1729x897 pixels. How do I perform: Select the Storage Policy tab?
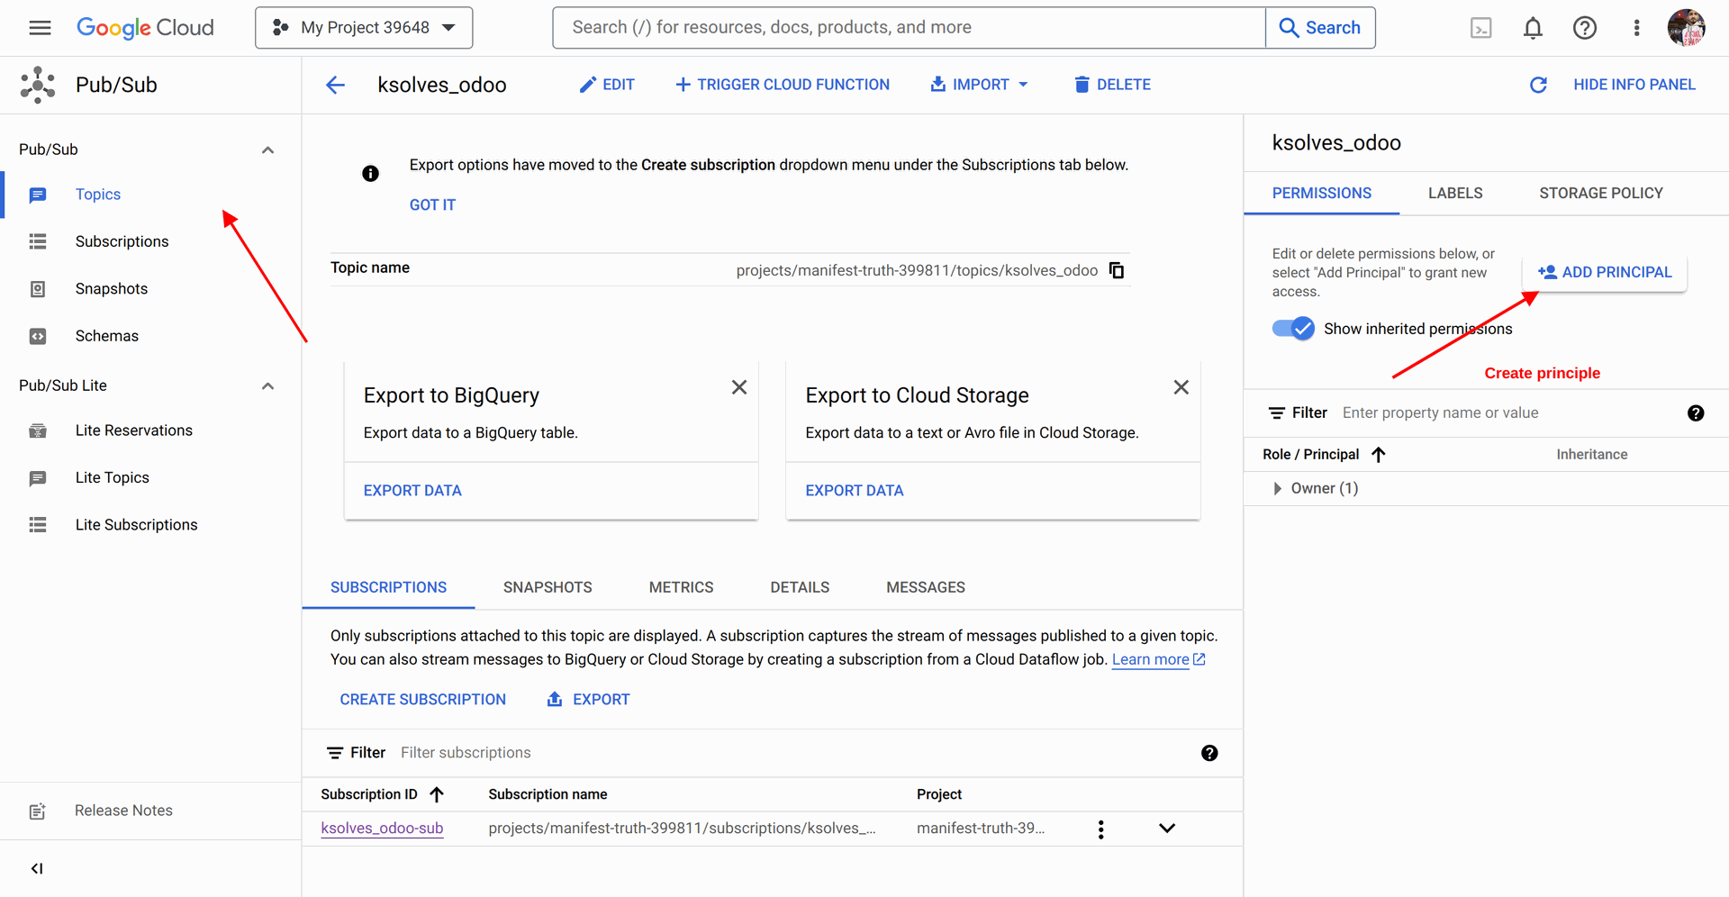[1600, 193]
